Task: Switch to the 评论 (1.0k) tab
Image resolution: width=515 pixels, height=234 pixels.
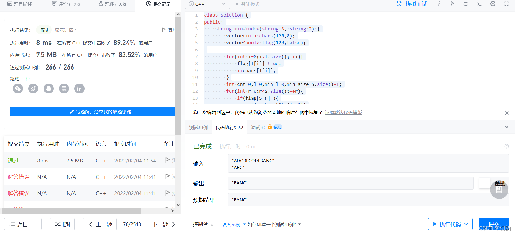Action: (66, 4)
